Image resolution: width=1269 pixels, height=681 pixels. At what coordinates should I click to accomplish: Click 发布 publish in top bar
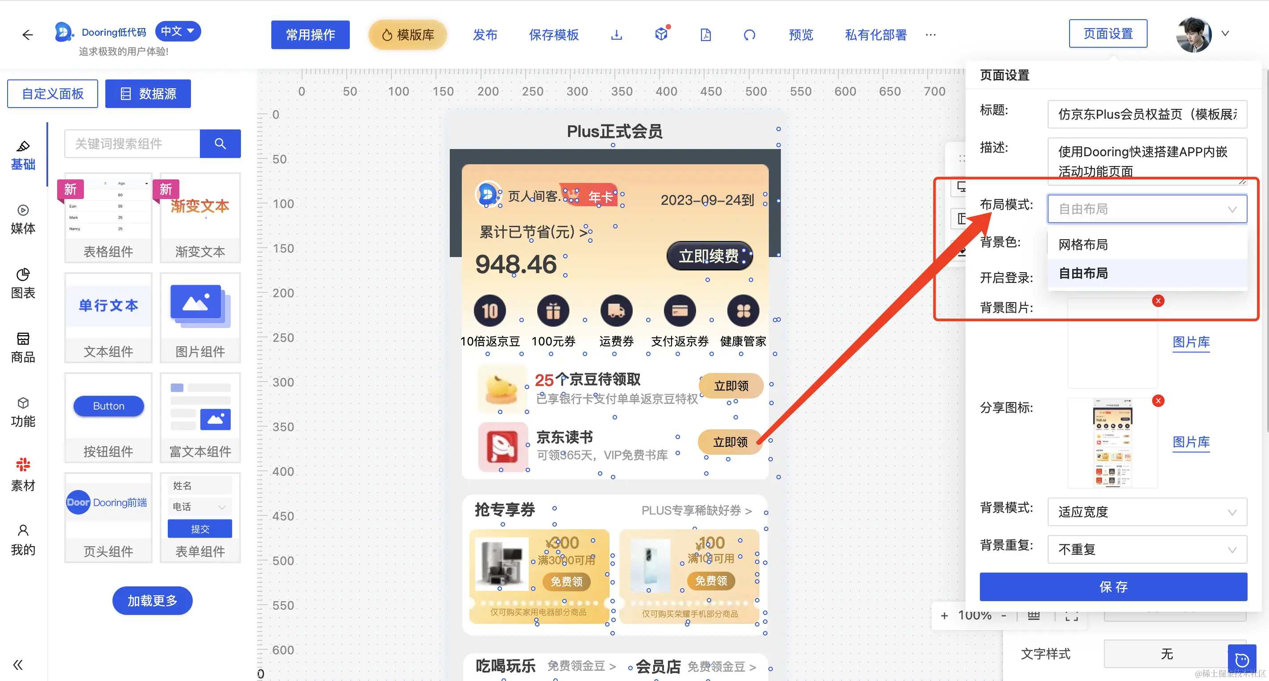click(485, 34)
